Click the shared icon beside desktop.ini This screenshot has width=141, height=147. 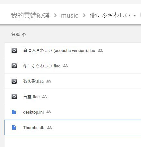49,112
